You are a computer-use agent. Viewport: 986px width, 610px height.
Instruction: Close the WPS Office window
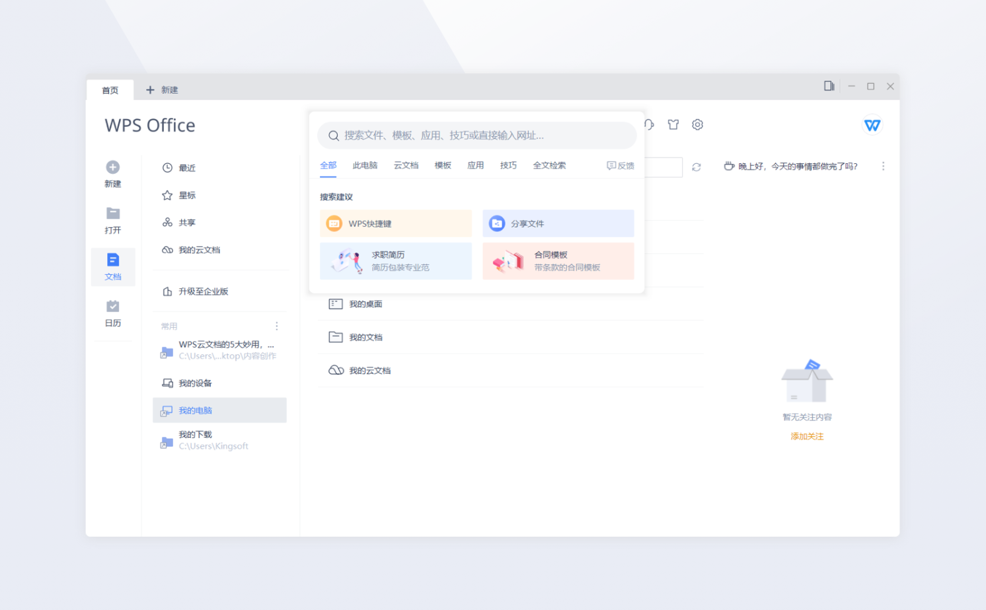point(891,86)
